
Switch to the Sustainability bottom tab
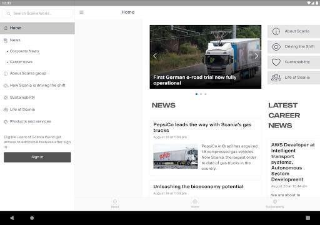click(275, 204)
